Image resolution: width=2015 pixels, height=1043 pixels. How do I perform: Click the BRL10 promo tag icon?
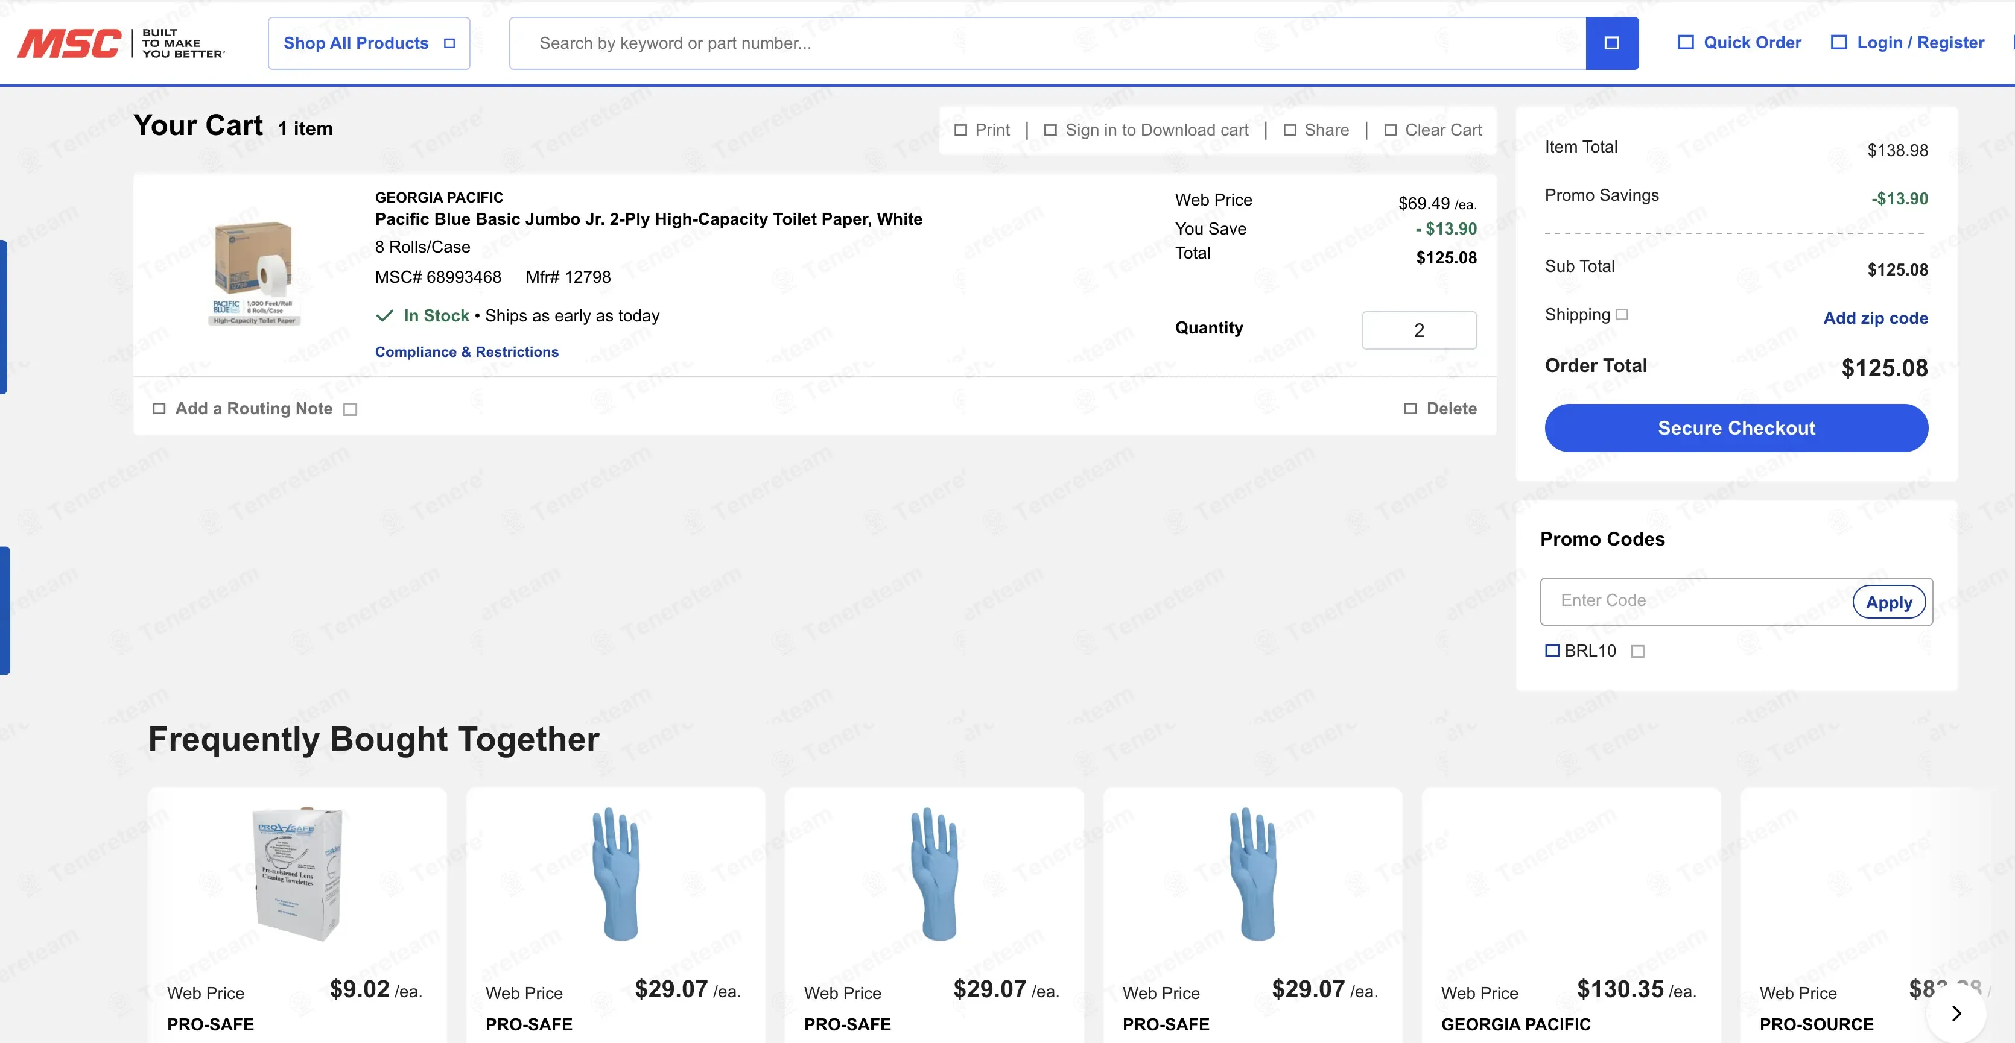pos(1552,651)
